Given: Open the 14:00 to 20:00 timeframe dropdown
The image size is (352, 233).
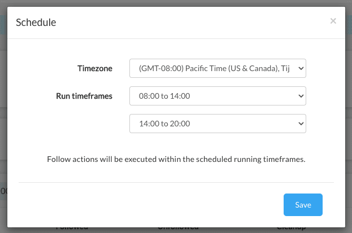Looking at the screenshot, I should [x=218, y=124].
